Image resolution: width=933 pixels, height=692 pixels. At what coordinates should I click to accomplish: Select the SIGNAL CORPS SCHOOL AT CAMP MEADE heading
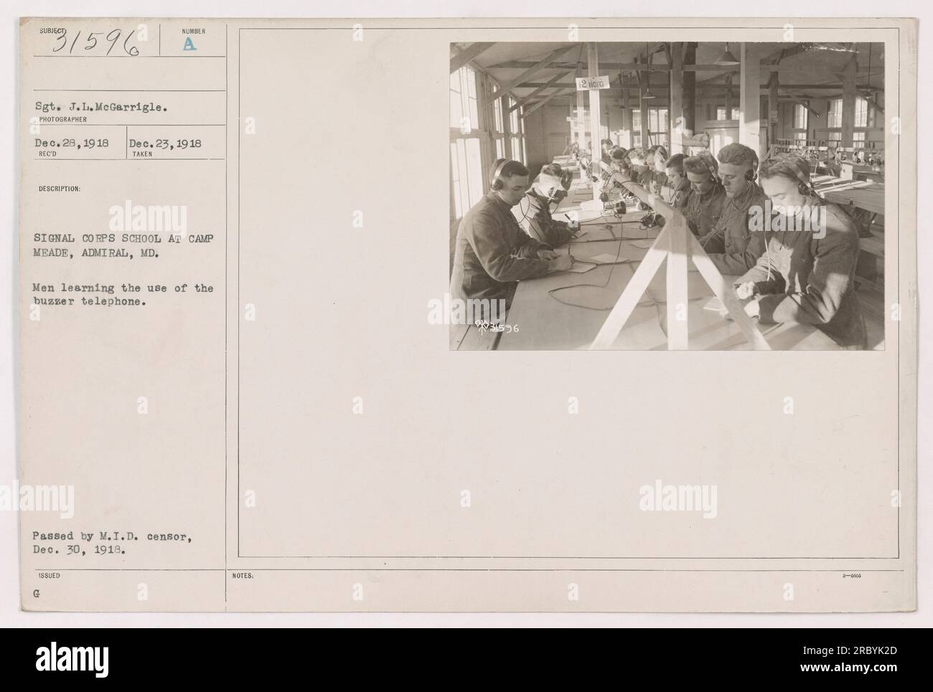126,245
